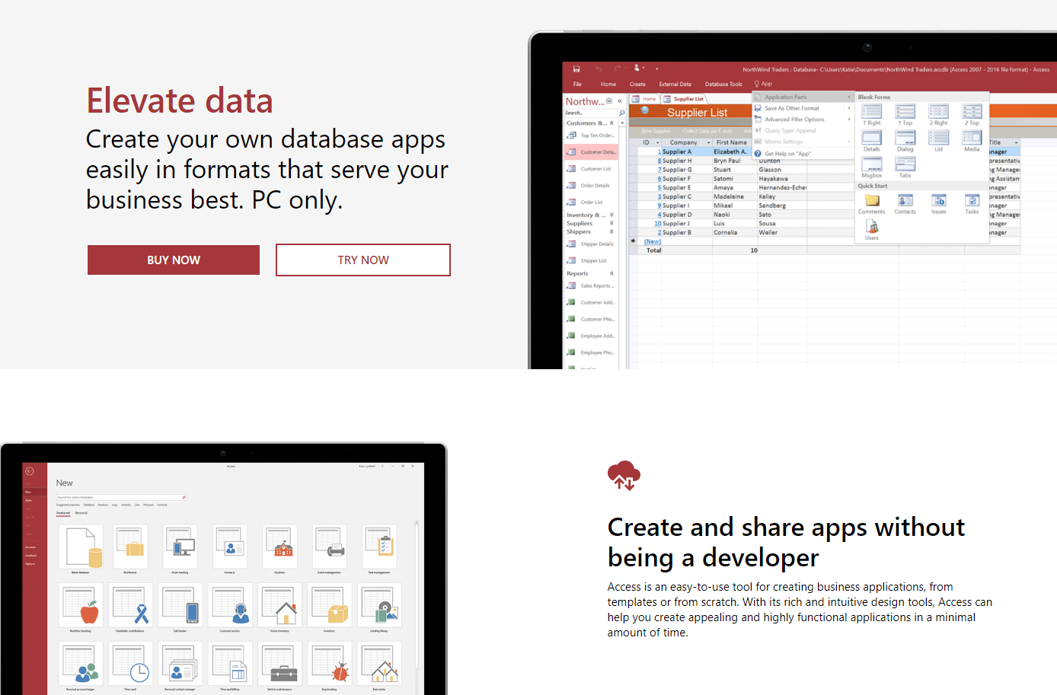This screenshot has height=695, width=1057.
Task: Add the Issues Quick Start part
Action: [938, 200]
